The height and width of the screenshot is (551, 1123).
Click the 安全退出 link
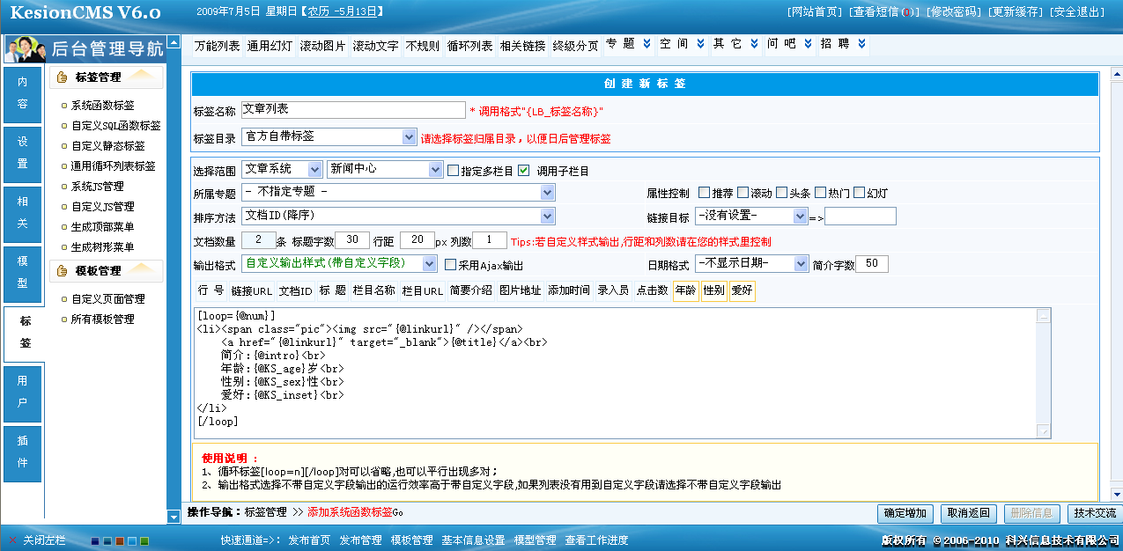click(x=1078, y=11)
